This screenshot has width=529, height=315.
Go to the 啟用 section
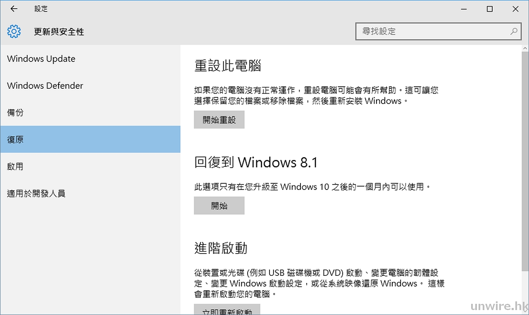(15, 166)
